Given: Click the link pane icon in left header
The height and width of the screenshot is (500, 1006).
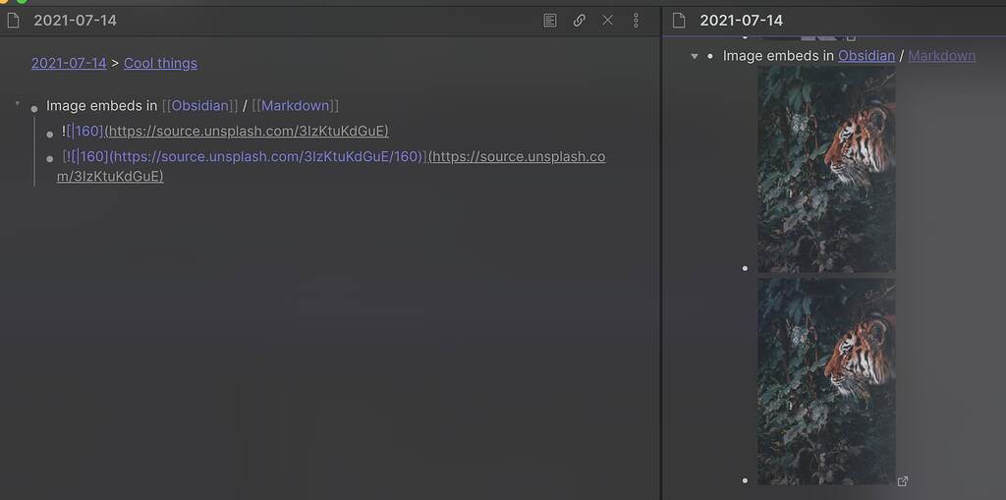Looking at the screenshot, I should click(579, 21).
